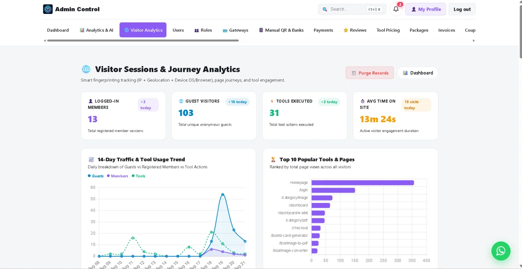Switch to Manual QR & Banks tab
The height and width of the screenshot is (269, 522).
[x=281, y=30]
